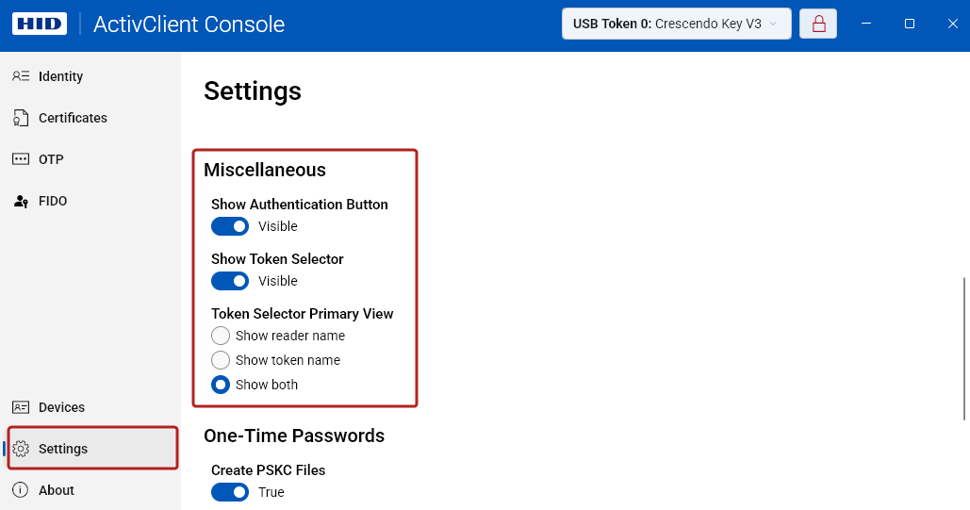Click the Settings gear icon

[x=21, y=449]
